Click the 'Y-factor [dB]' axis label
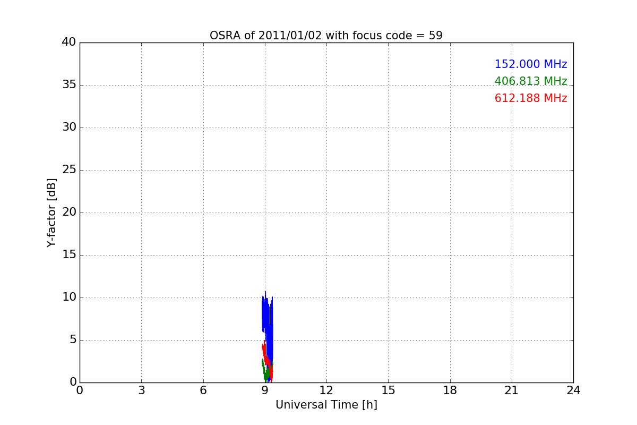Viewport: 637px width, 425px height. coord(51,212)
